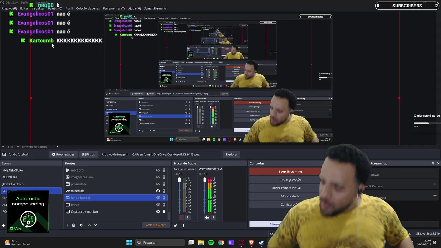441x248 pixels.
Task: Click the Windows taskbar Pesquisar search box
Action: point(160,242)
